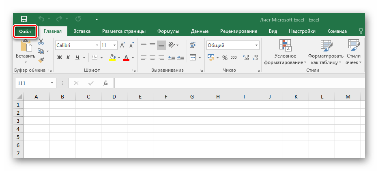The image size is (378, 171).
Task: Select Bottom Align icon
Action: click(x=161, y=45)
